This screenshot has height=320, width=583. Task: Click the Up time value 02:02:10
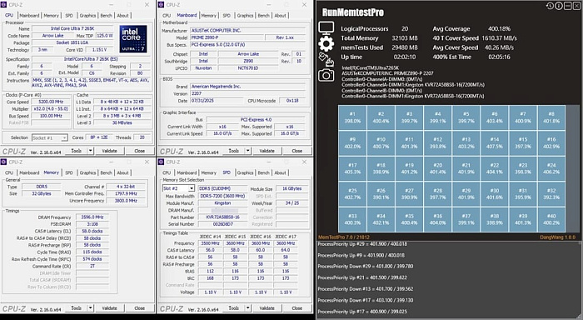tap(405, 57)
